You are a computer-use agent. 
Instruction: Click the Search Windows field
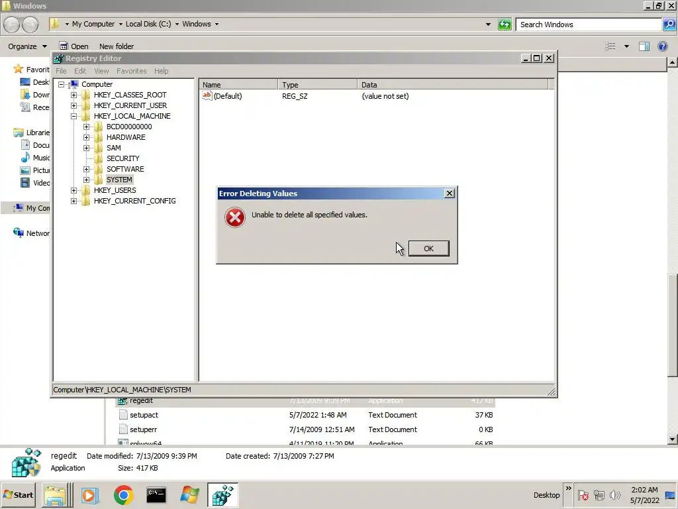[589, 25]
